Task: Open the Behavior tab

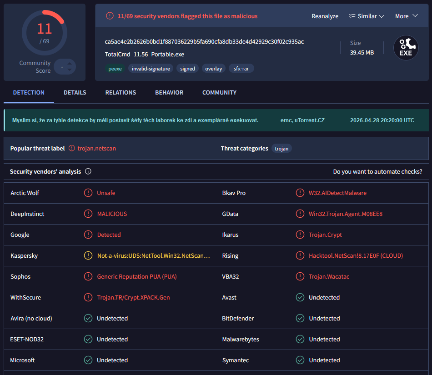Action: click(169, 92)
